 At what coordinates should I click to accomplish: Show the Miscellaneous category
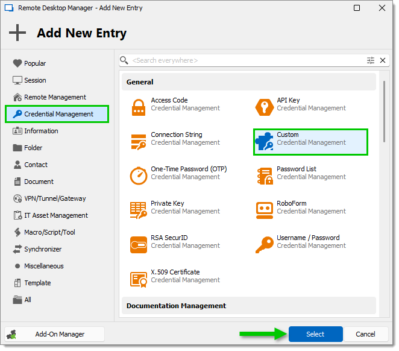pyautogui.click(x=44, y=266)
